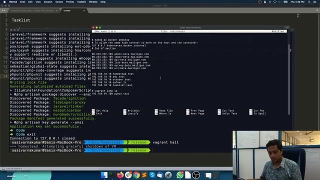Image resolution: width=320 pixels, height=180 pixels.
Task: Click 'WriteOut' shortcut in nano footer
Action: pyautogui.click(x=131, y=110)
